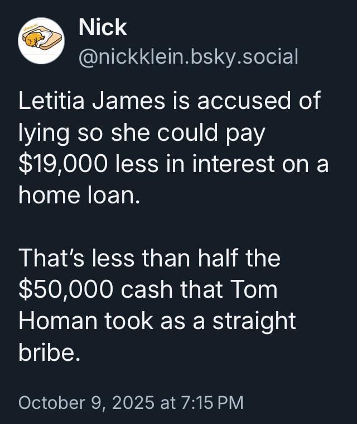Image resolution: width=357 pixels, height=424 pixels.
Task: Click the words "home loan." in the post
Action: pyautogui.click(x=78, y=196)
